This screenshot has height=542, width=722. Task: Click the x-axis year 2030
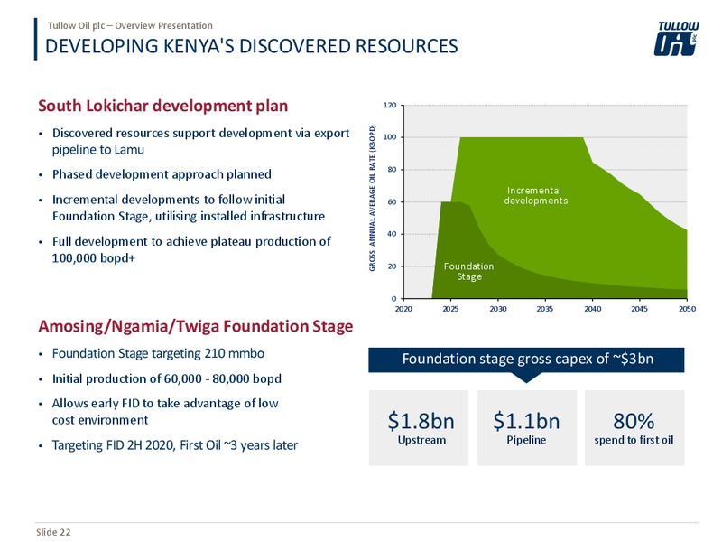pos(498,309)
